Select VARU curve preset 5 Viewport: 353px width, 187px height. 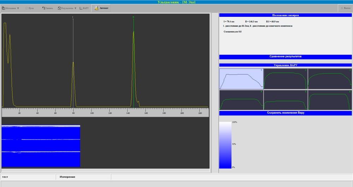pyautogui.click(x=286, y=100)
